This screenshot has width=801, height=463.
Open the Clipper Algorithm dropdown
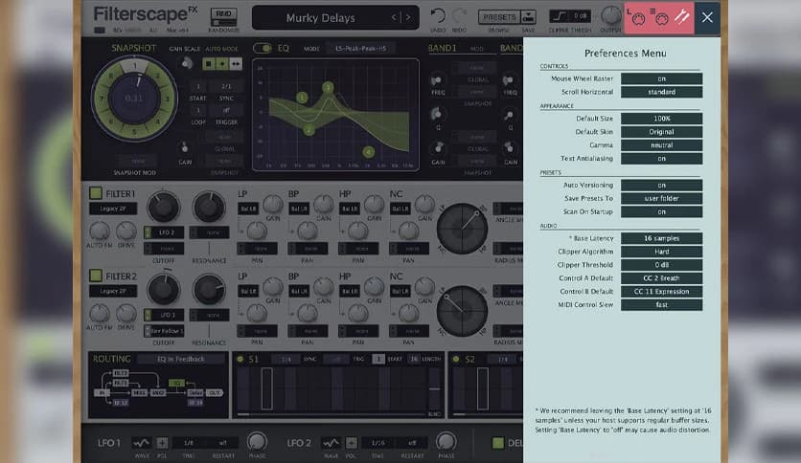(x=661, y=252)
